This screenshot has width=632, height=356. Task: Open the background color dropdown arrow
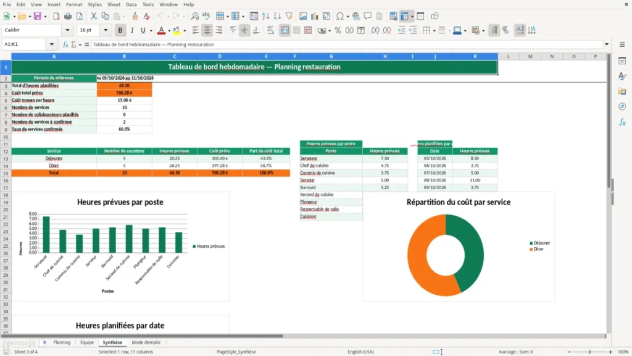465,31
